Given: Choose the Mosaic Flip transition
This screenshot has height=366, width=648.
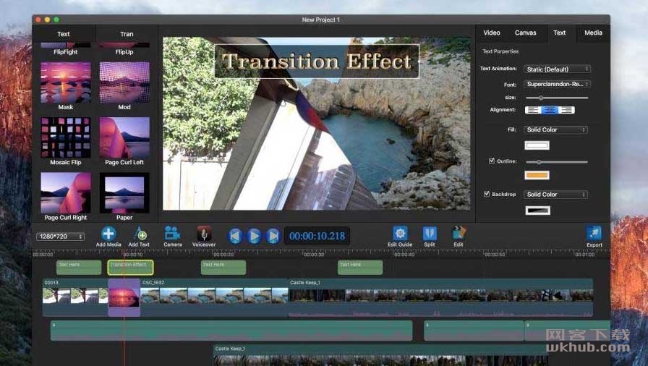Looking at the screenshot, I should point(66,137).
